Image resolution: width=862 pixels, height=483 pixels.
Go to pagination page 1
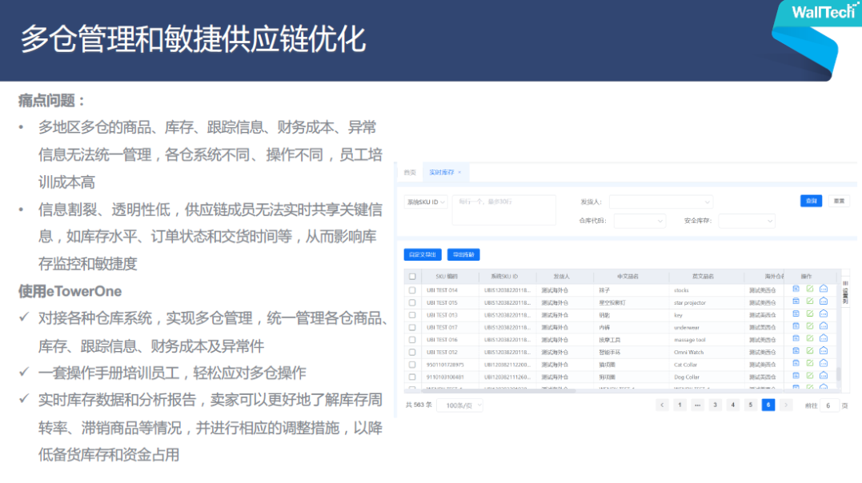click(680, 405)
